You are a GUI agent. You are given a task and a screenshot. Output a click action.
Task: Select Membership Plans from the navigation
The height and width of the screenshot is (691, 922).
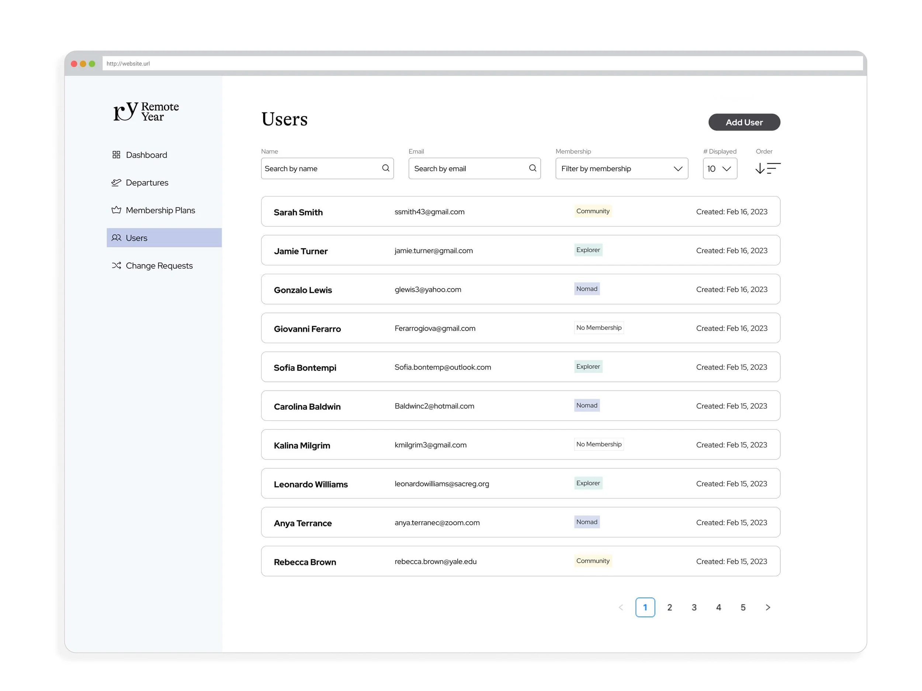pyautogui.click(x=160, y=210)
